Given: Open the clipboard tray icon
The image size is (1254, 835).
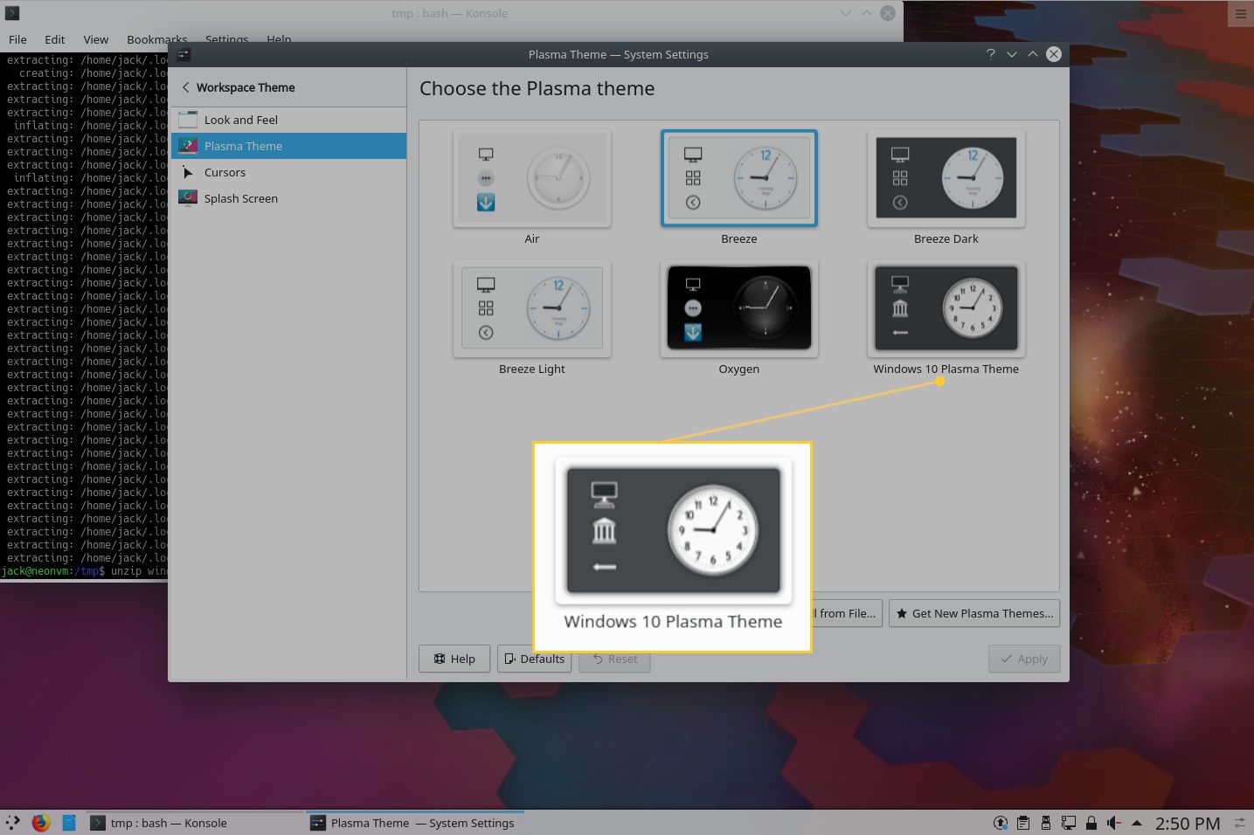Looking at the screenshot, I should pyautogui.click(x=1023, y=823).
